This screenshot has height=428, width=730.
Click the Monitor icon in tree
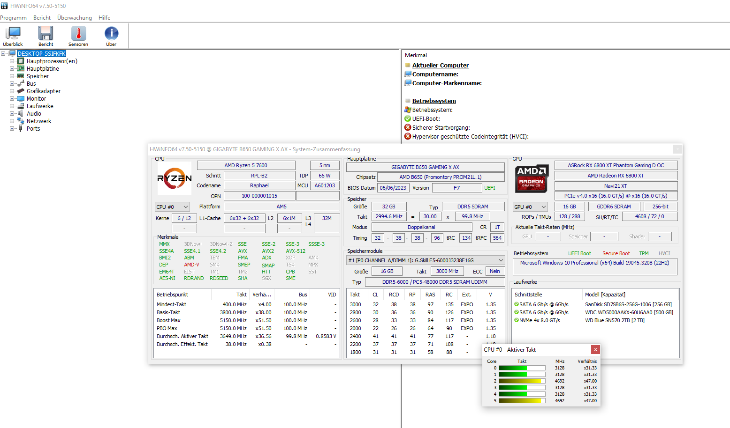(x=21, y=99)
